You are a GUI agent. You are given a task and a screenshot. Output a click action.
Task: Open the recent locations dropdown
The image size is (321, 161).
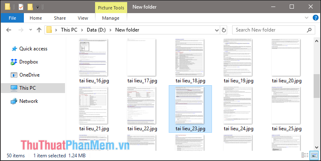[30, 30]
